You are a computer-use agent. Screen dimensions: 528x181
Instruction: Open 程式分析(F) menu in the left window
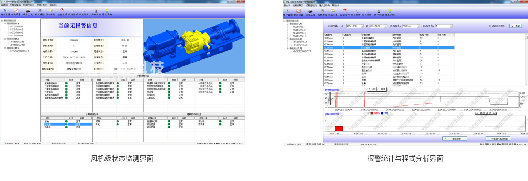point(42,5)
